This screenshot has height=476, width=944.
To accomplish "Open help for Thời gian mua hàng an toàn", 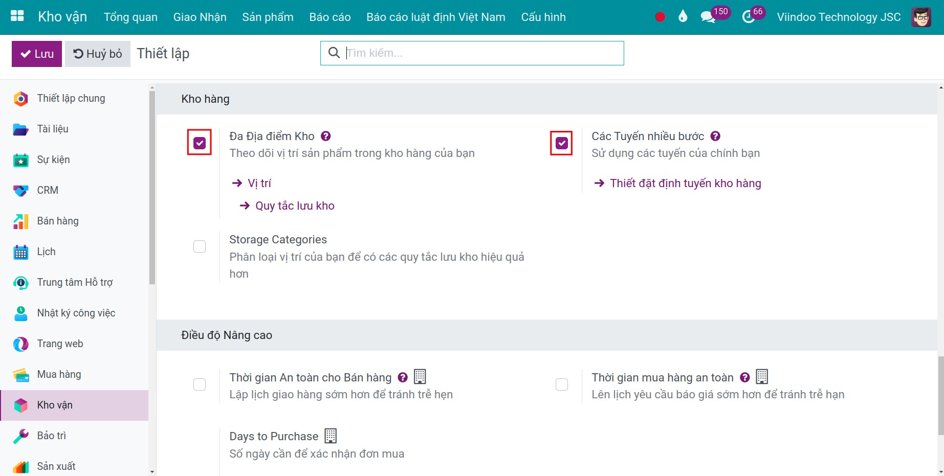I will coord(745,377).
